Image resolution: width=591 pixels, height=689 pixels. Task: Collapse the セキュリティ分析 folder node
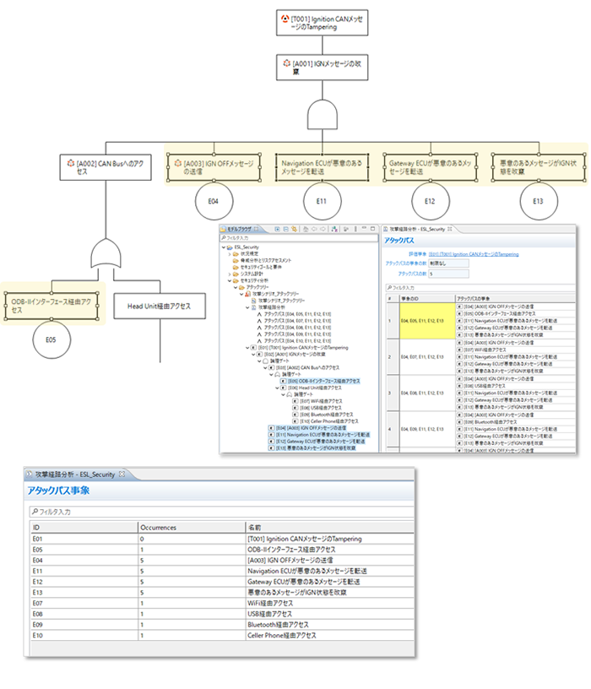click(230, 280)
